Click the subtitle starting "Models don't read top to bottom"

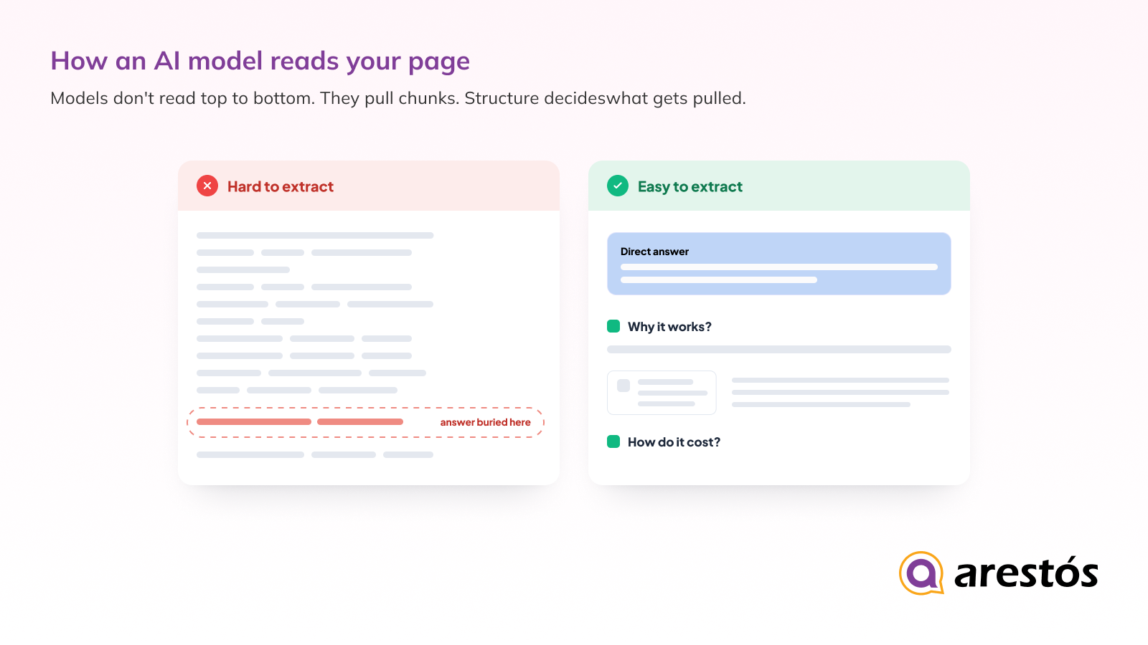click(x=398, y=98)
